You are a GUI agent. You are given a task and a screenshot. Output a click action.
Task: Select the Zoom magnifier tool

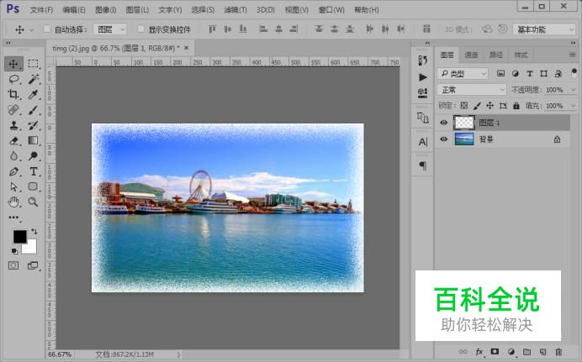tap(34, 202)
